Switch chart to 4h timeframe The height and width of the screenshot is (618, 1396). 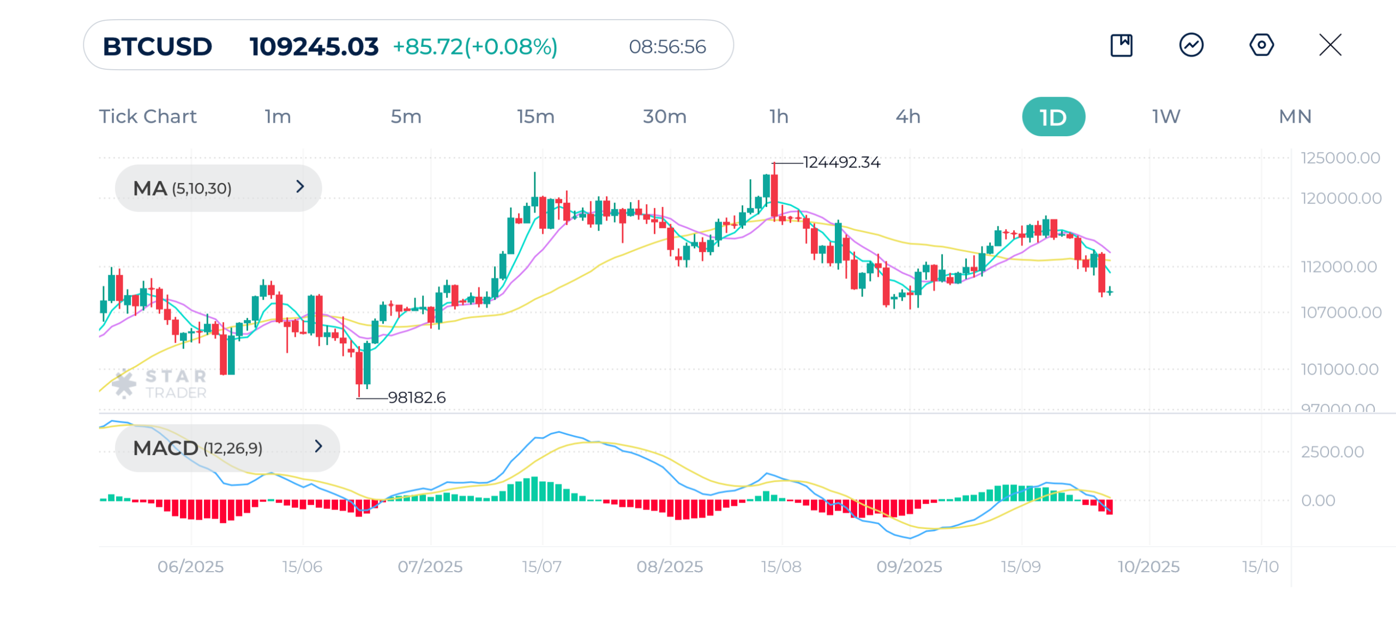[908, 117]
